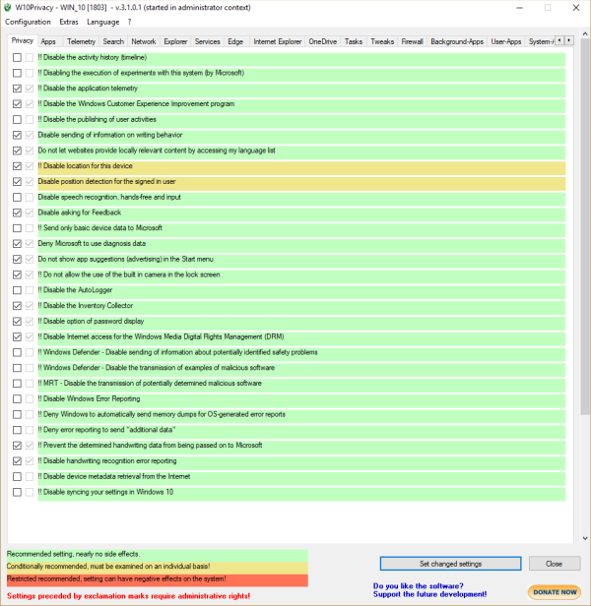Uncheck Disable the application telemetry
591x606 pixels.
click(17, 89)
